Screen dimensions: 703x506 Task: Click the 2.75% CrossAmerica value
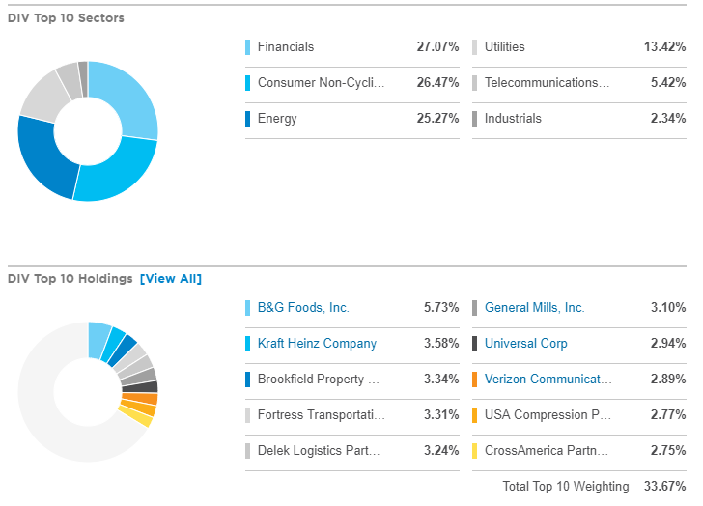668,451
